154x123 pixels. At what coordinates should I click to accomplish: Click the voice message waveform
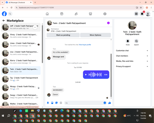tap(95, 75)
